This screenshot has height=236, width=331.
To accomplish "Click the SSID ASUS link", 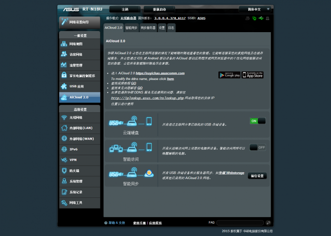I will pyautogui.click(x=201, y=18).
